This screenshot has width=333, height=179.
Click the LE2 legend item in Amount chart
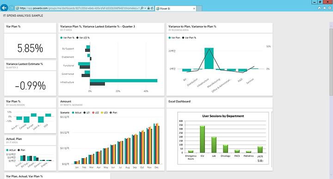(x=95, y=112)
